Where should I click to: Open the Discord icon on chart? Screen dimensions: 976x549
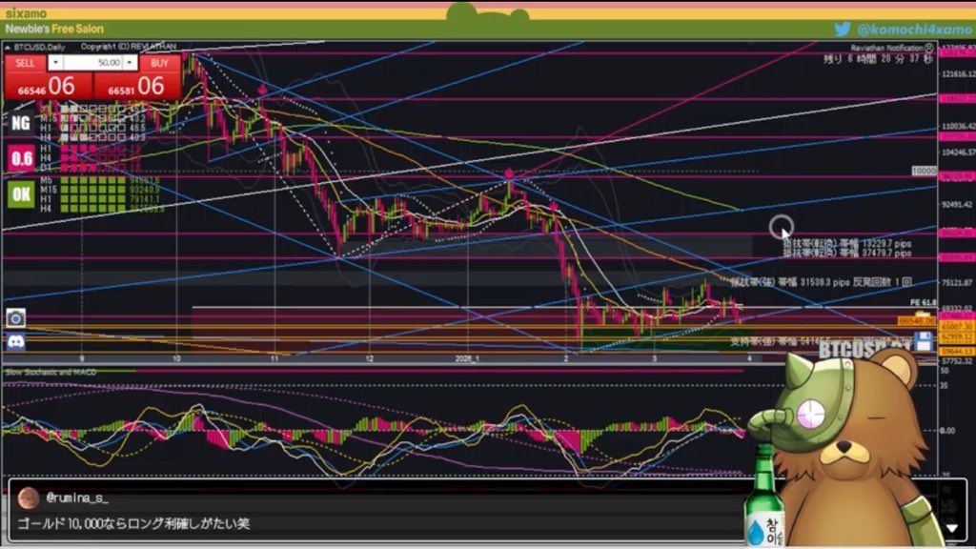(x=15, y=341)
